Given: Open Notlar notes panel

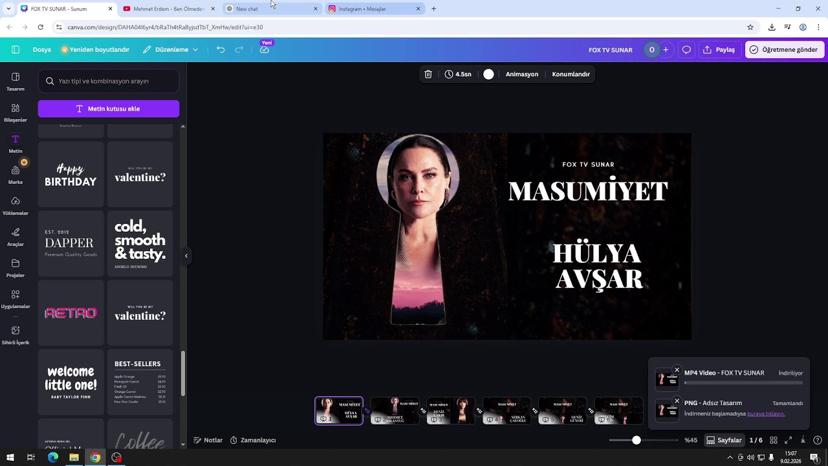Looking at the screenshot, I should [208, 440].
